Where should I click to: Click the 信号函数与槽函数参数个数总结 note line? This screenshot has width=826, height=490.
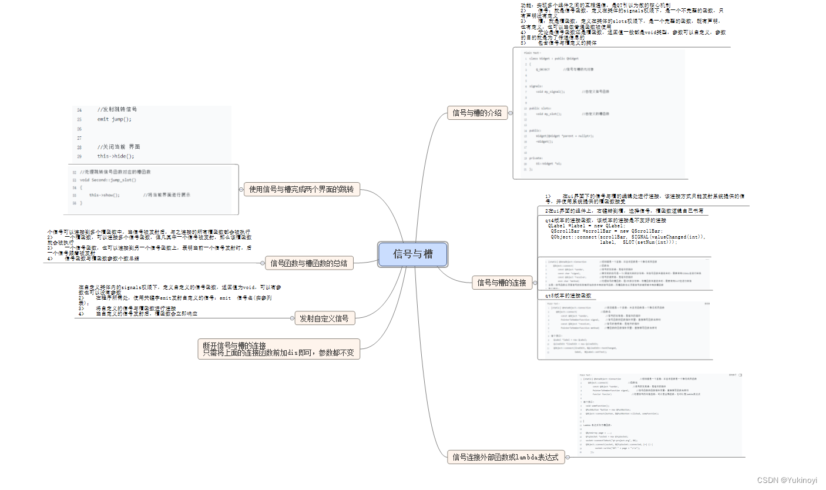pyautogui.click(x=93, y=259)
